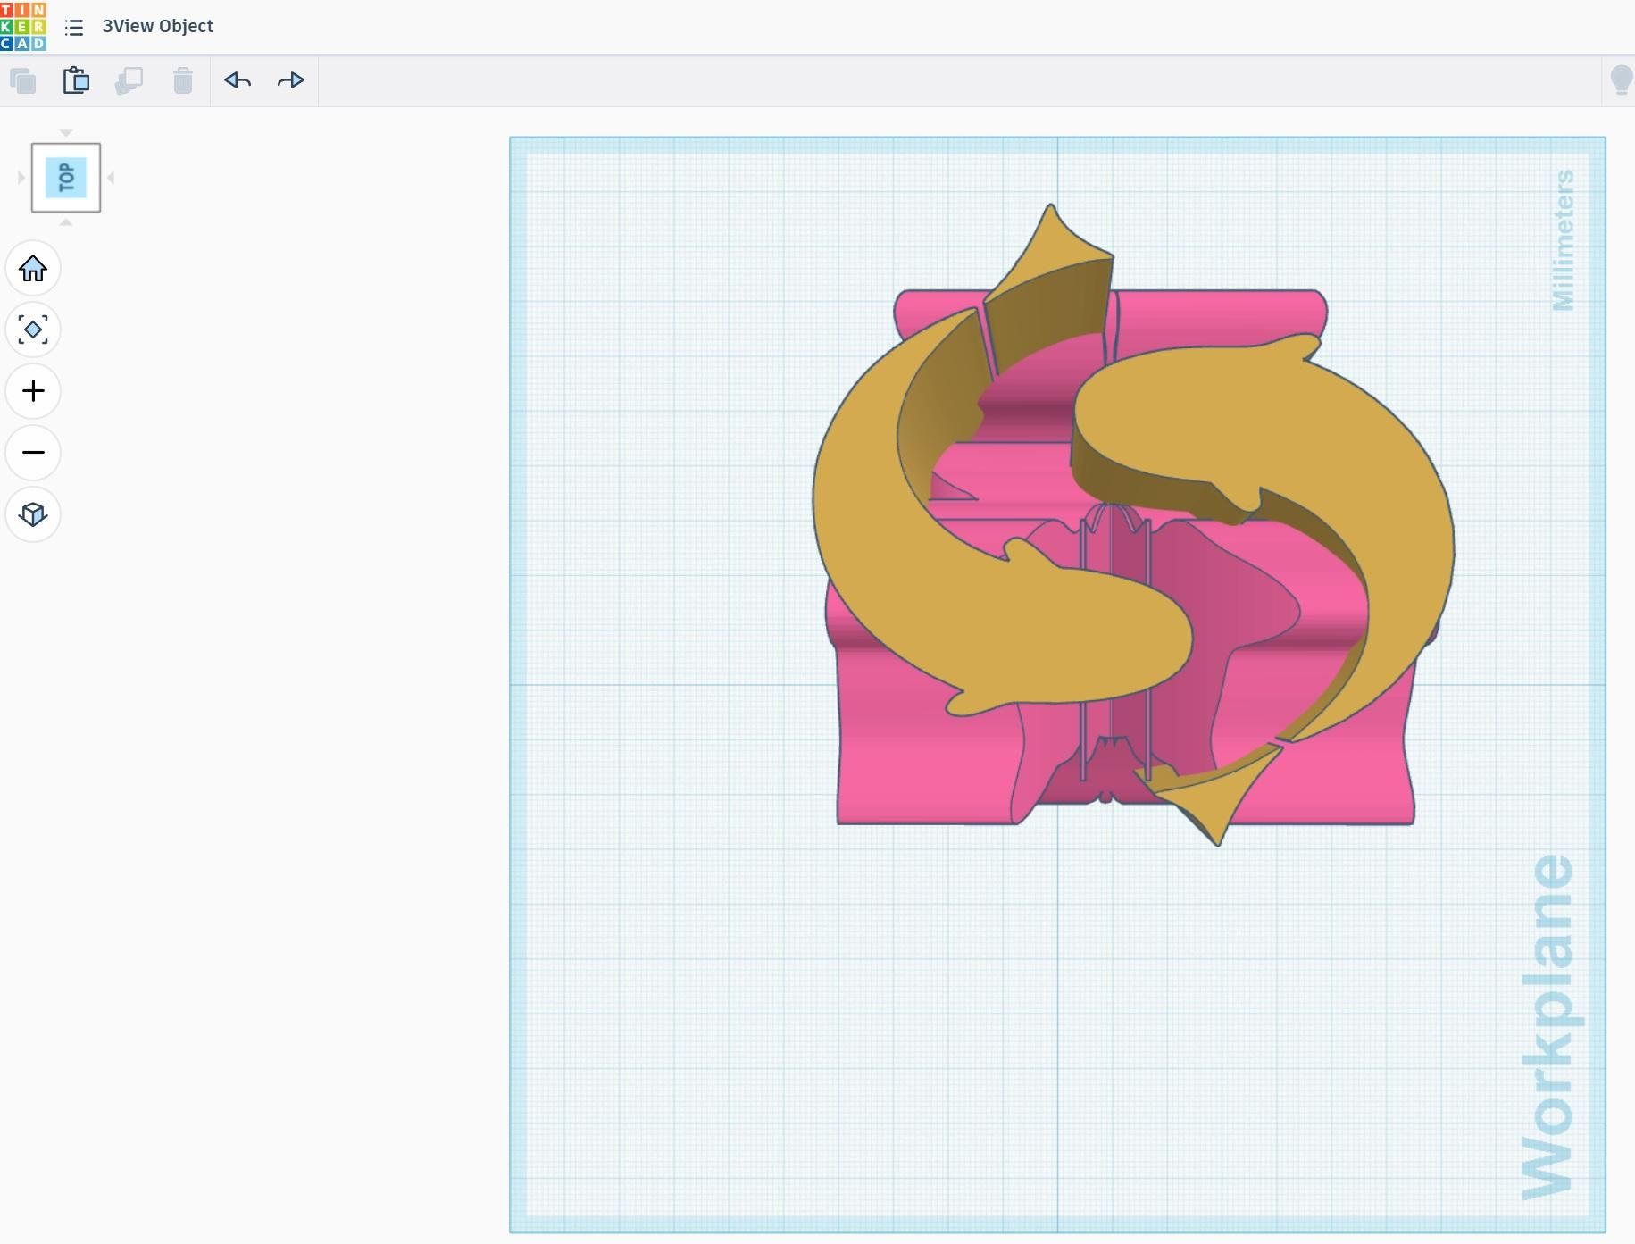Zoom out with the minus button
Screen dimensions: 1635x1244
(33, 453)
